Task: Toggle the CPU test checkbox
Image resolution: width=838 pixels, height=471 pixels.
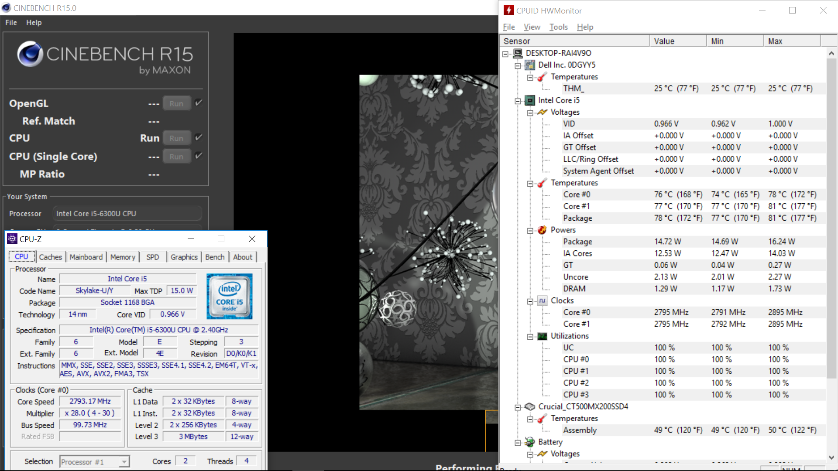Action: point(199,137)
